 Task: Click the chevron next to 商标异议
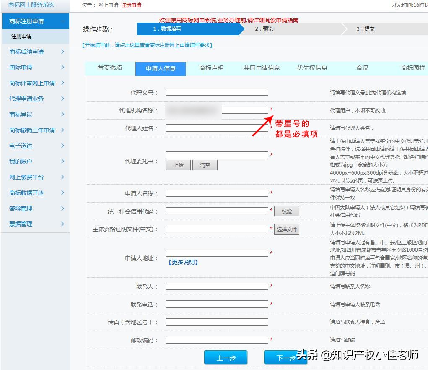62,114
